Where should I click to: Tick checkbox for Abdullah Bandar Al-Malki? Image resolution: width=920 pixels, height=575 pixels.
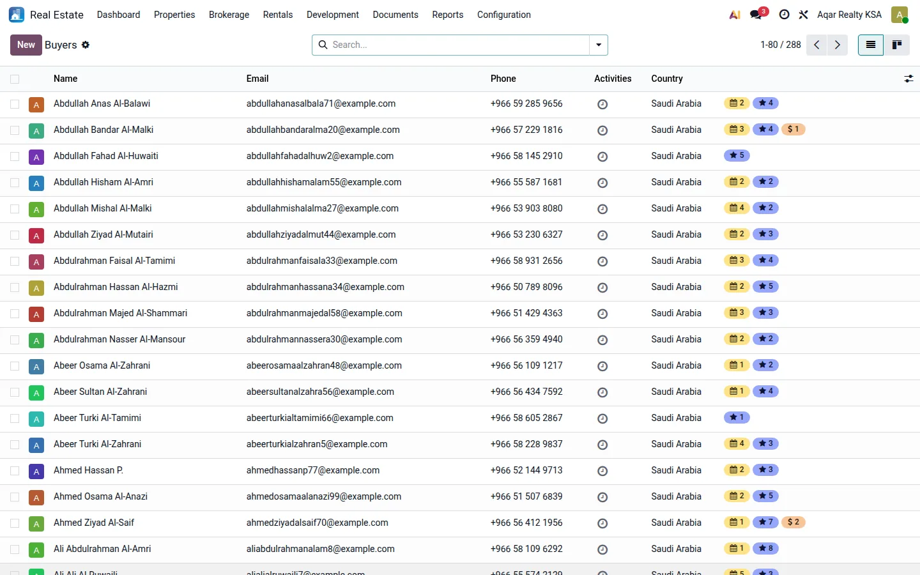pyautogui.click(x=15, y=130)
